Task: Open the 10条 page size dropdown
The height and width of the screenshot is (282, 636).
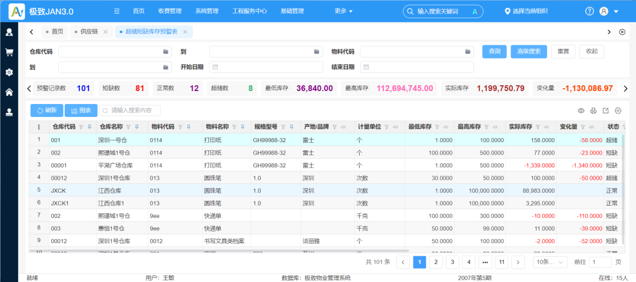Action: 550,262
